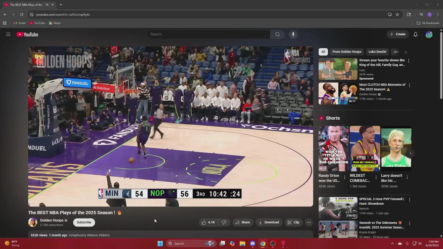Open options for Larry doesn't like short
443x249 pixels.
pyautogui.click(x=407, y=177)
